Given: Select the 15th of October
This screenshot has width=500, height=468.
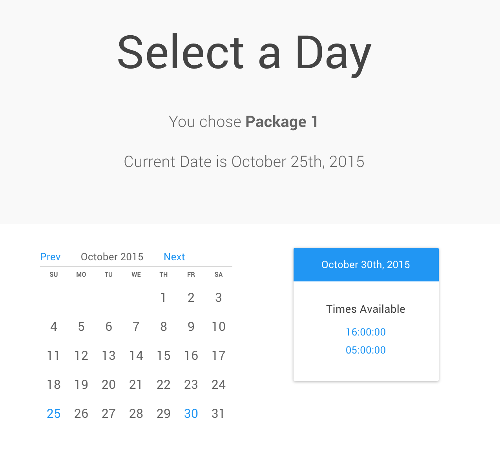Looking at the screenshot, I should click(x=164, y=356).
